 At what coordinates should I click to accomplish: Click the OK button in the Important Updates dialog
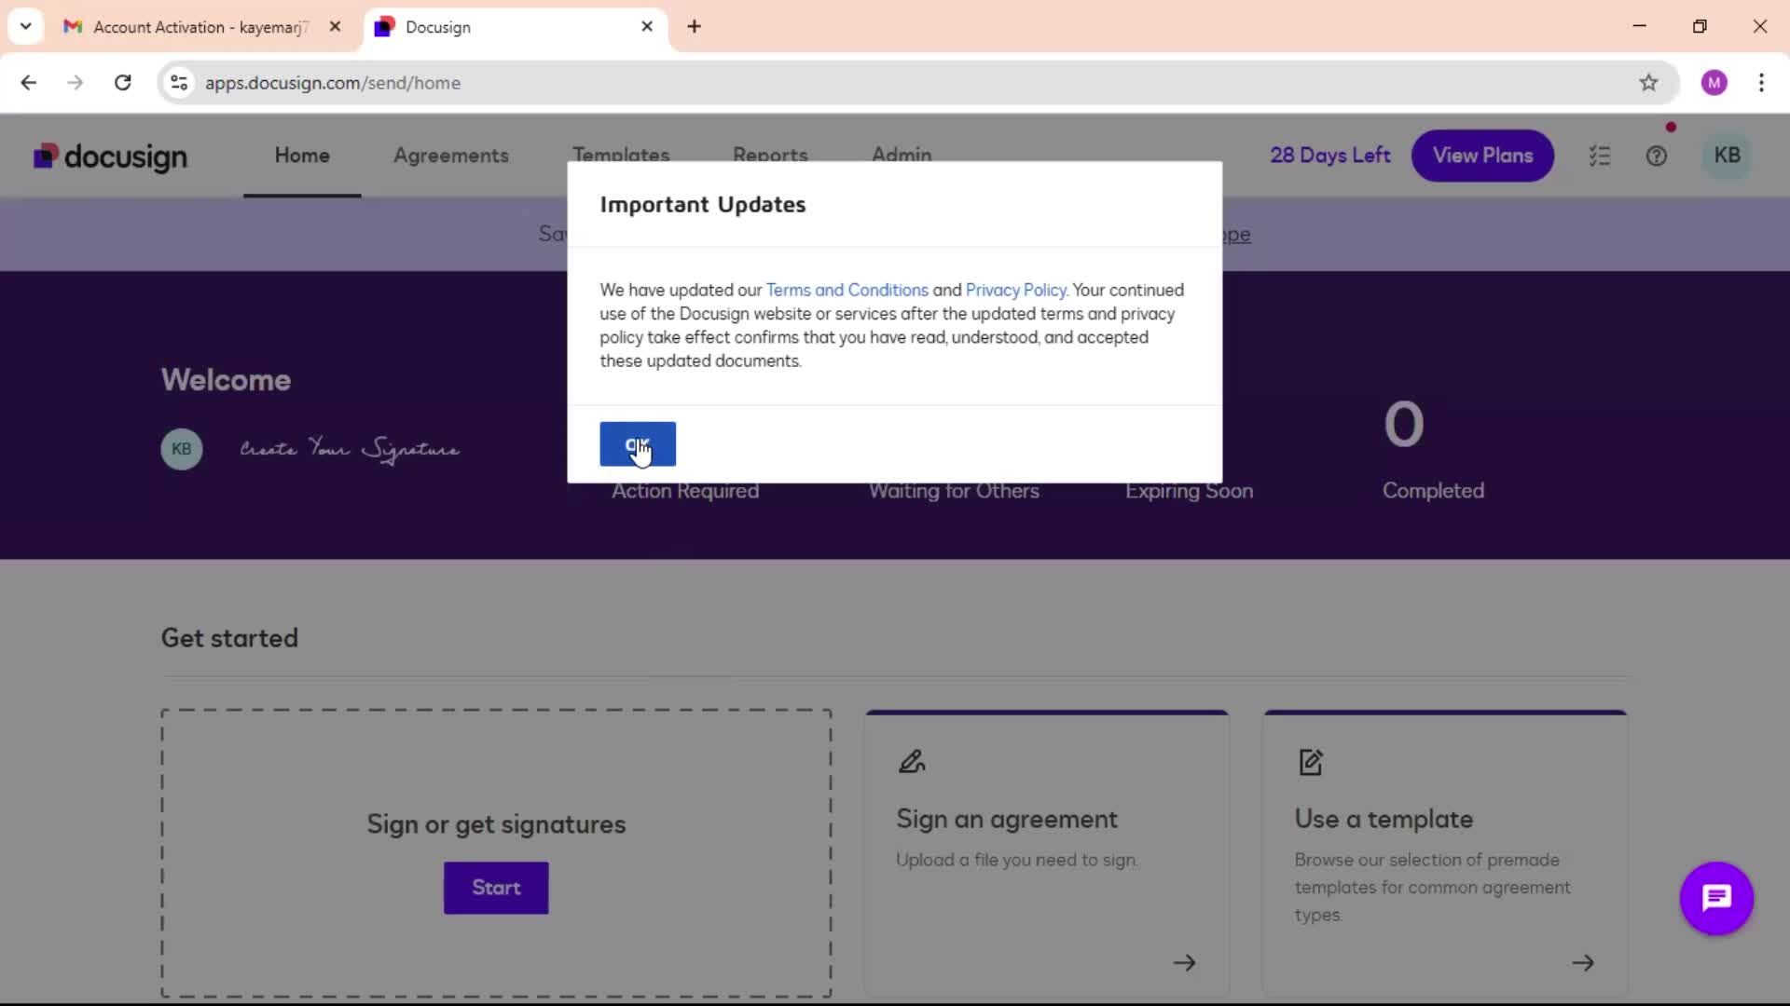pos(638,444)
